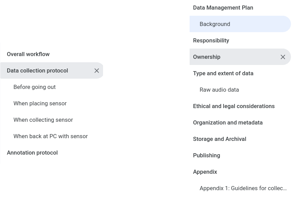Navigate to When collecting sensor

click(43, 120)
